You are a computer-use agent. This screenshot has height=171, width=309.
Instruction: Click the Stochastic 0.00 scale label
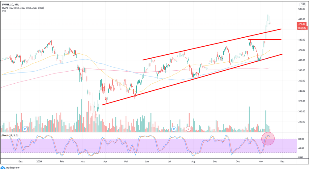pyautogui.click(x=301, y=157)
